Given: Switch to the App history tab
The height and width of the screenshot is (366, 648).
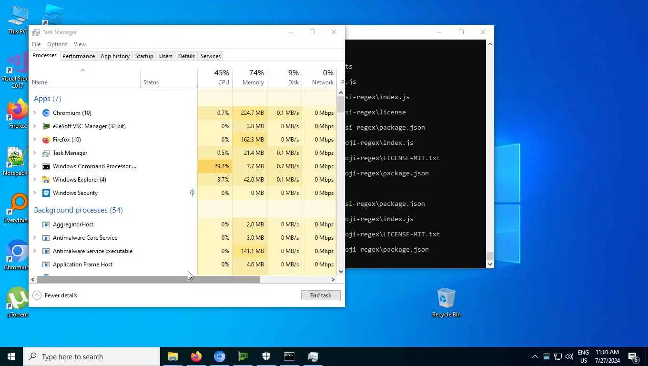Looking at the screenshot, I should coord(115,56).
